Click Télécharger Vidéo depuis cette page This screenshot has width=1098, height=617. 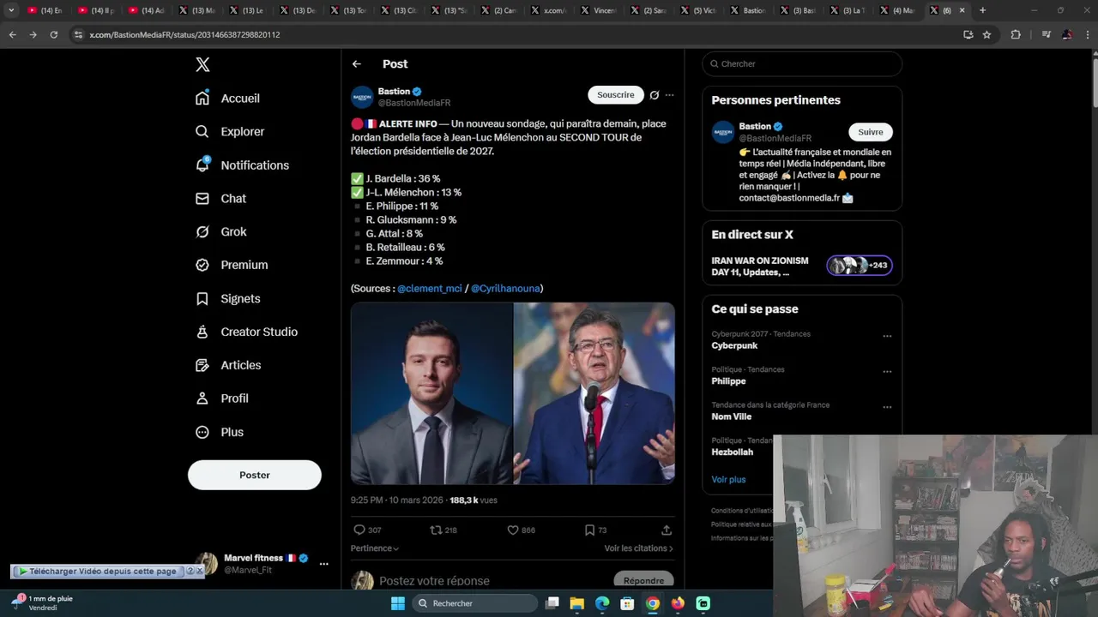98,572
